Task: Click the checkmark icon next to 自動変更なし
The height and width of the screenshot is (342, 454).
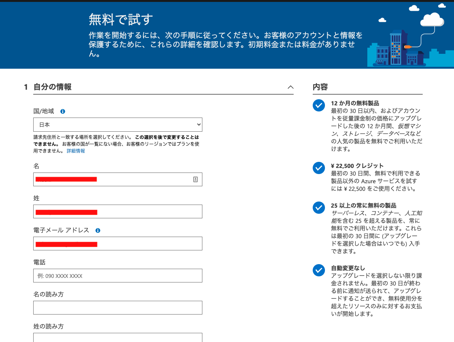Action: [318, 270]
